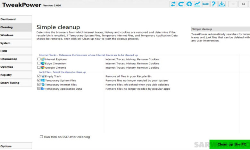250x150 pixels.
Task: Uncheck the Empty Trash checkbox
Action: pos(39,76)
